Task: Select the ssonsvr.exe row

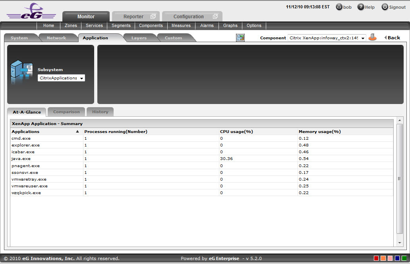Action: [x=201, y=173]
